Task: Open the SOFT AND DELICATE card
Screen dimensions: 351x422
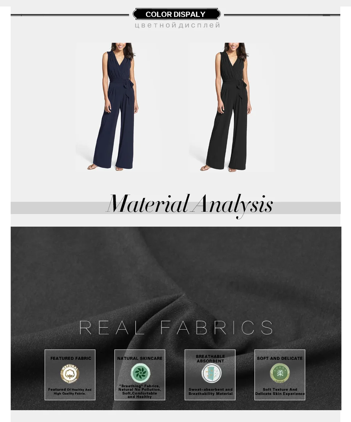Action: pos(280,375)
